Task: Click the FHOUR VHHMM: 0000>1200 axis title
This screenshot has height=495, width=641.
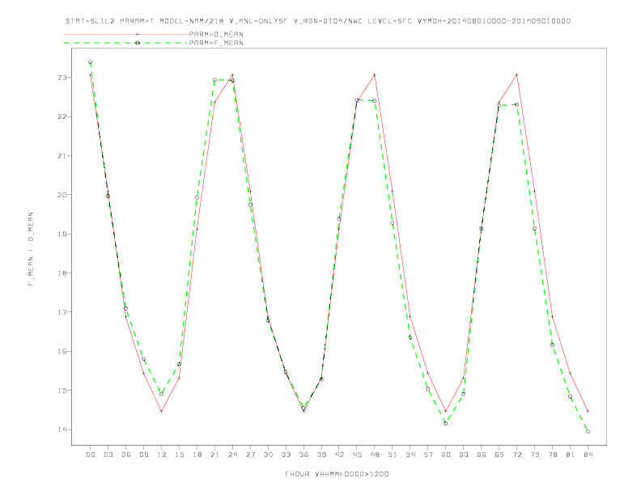Action: click(x=337, y=474)
